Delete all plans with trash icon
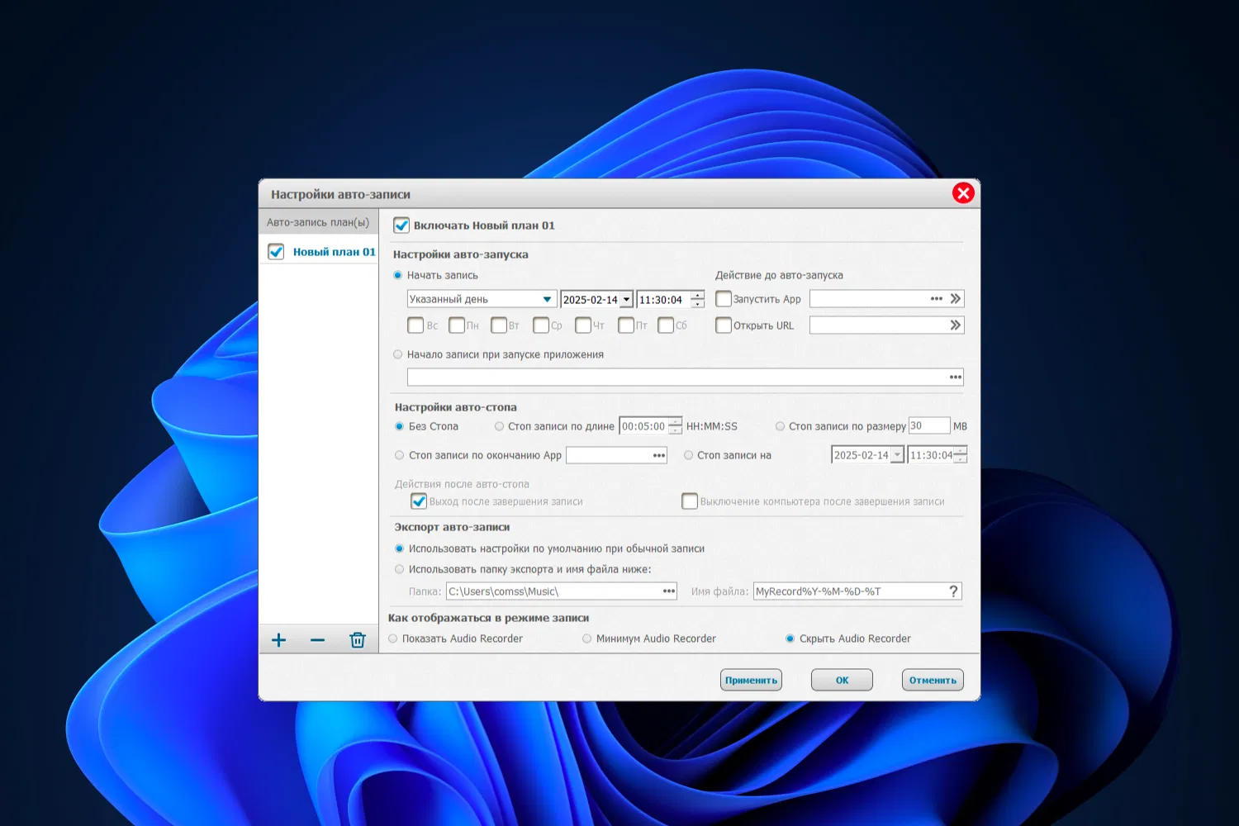 [x=358, y=640]
